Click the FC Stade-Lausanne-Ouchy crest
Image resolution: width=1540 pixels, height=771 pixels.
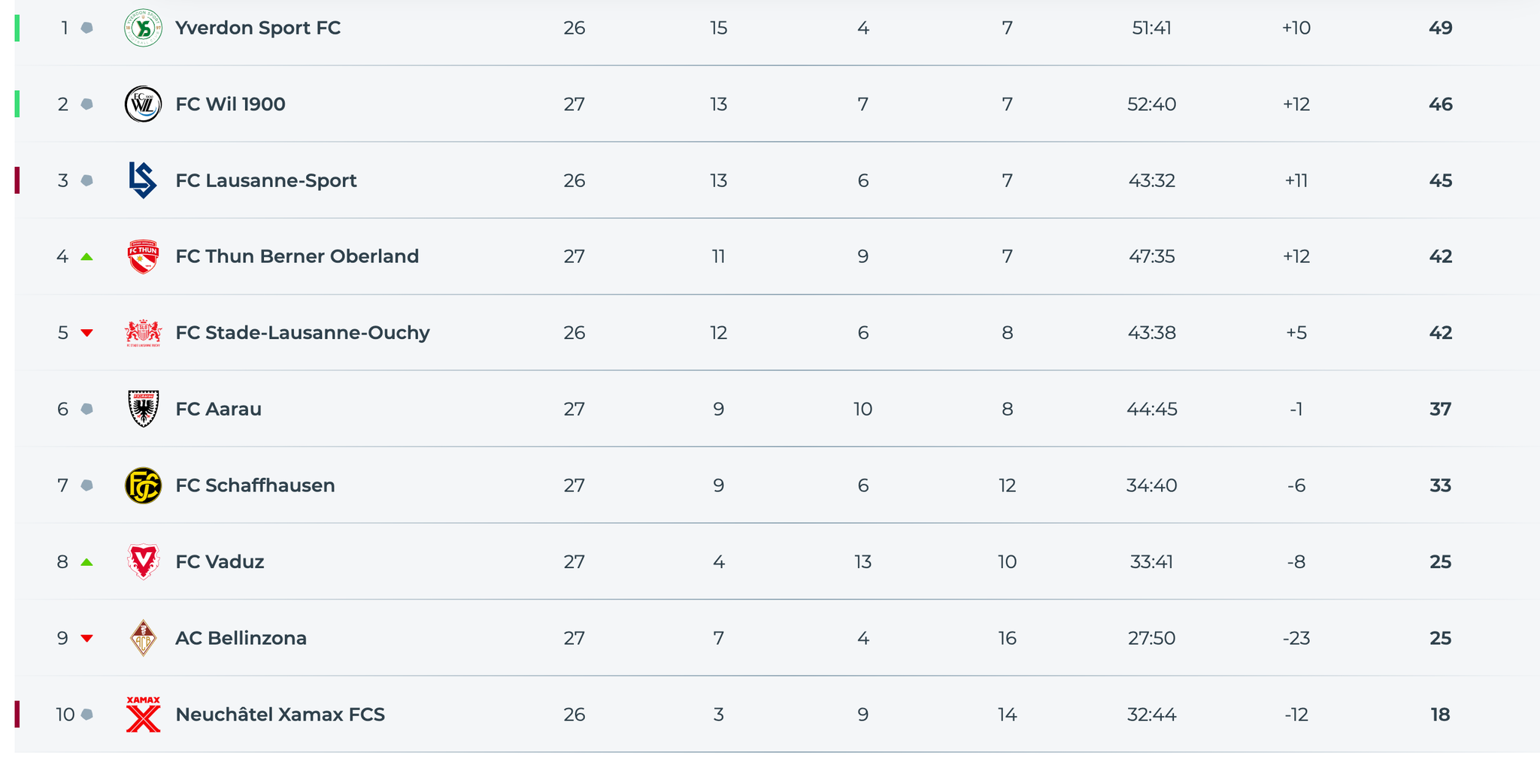[143, 333]
